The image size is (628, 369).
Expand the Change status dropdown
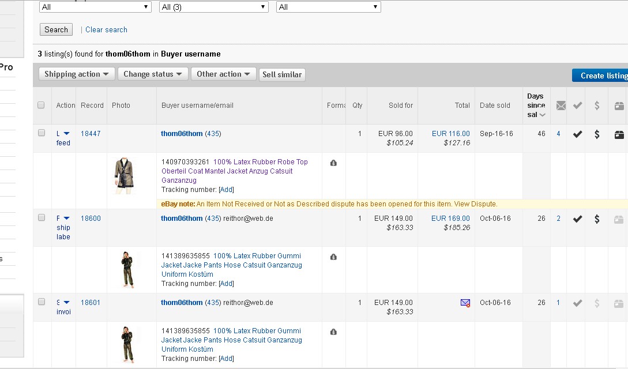click(x=153, y=74)
